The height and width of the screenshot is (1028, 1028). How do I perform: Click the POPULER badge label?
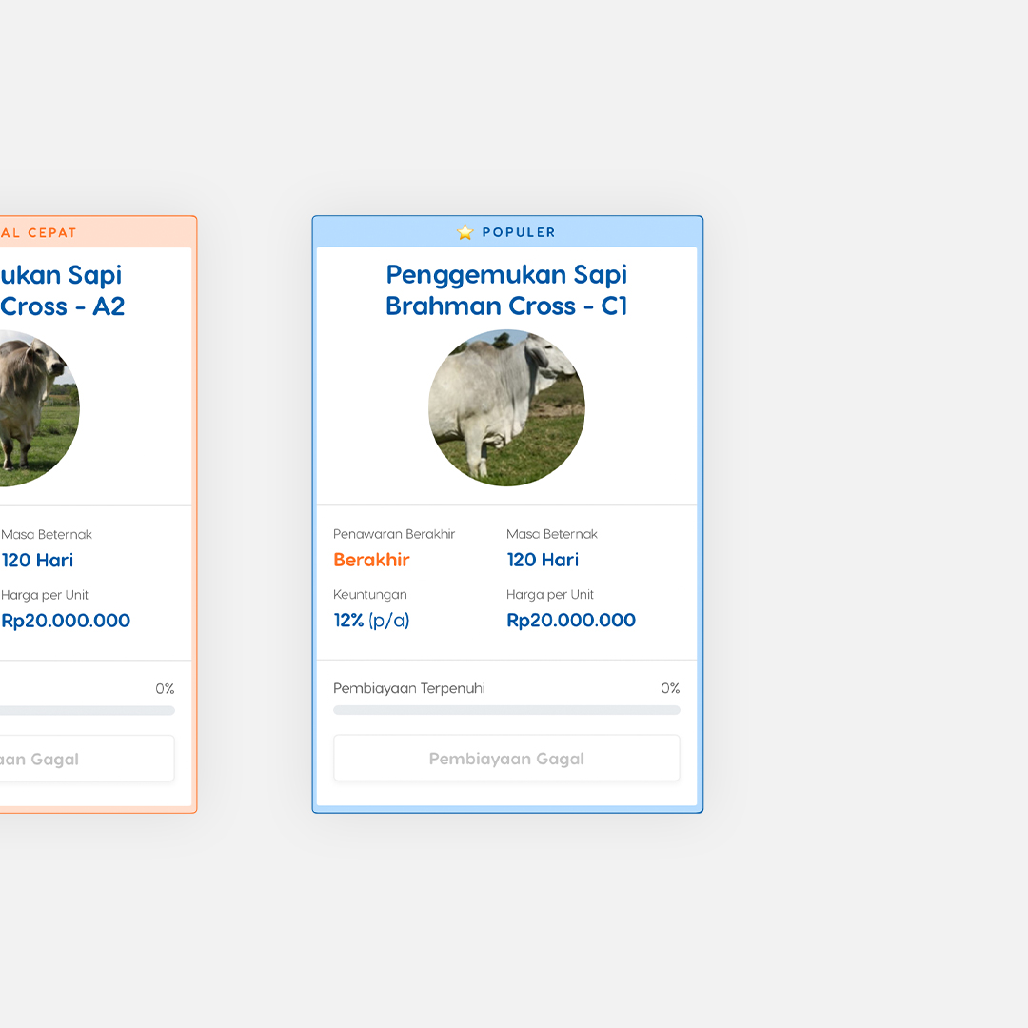tap(518, 232)
